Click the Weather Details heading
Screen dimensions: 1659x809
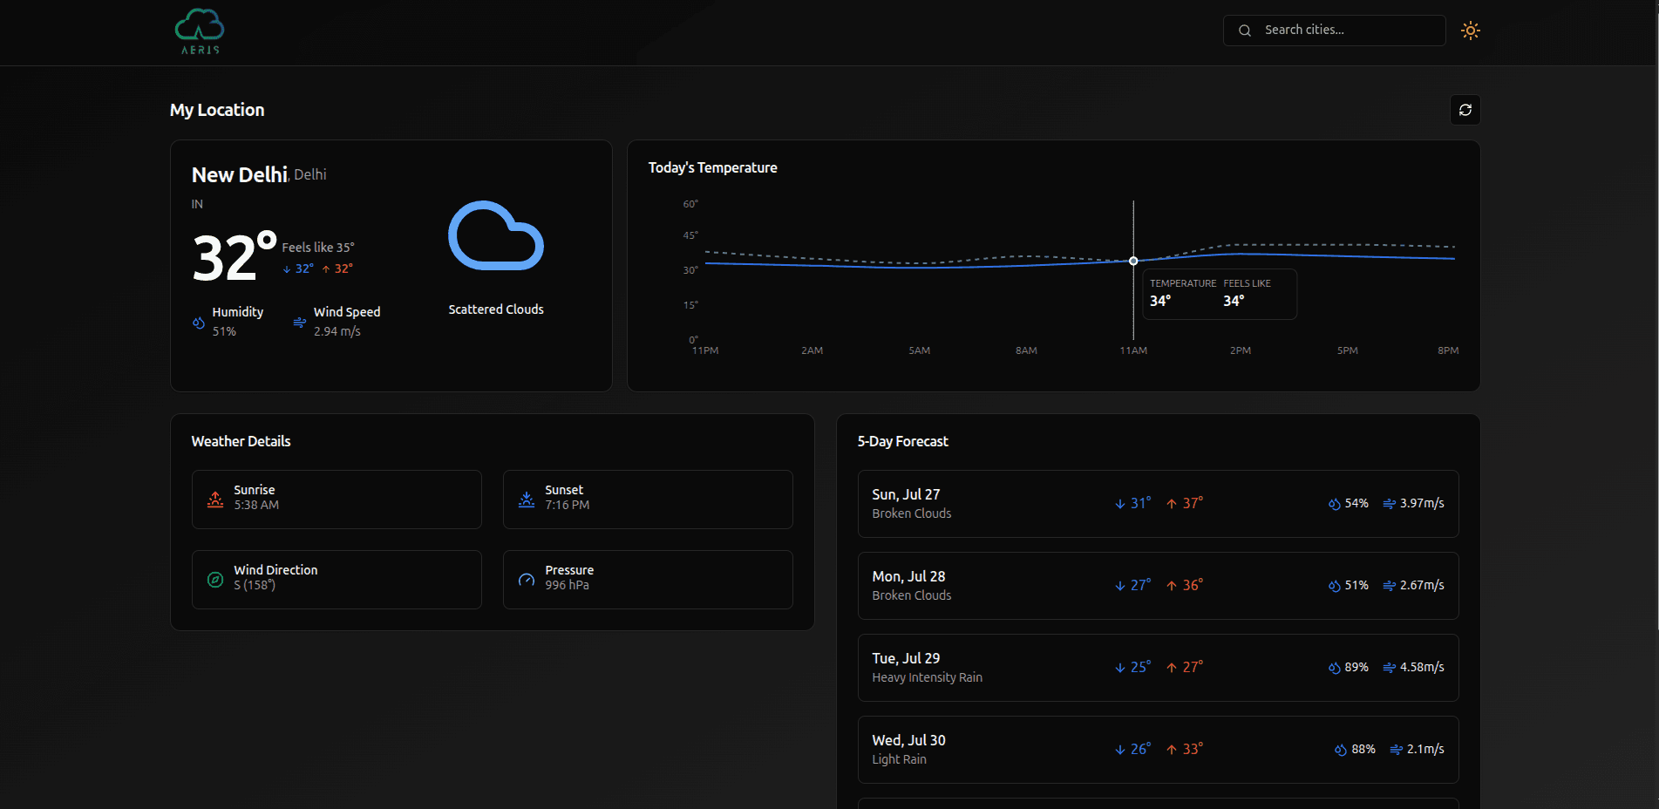click(241, 441)
